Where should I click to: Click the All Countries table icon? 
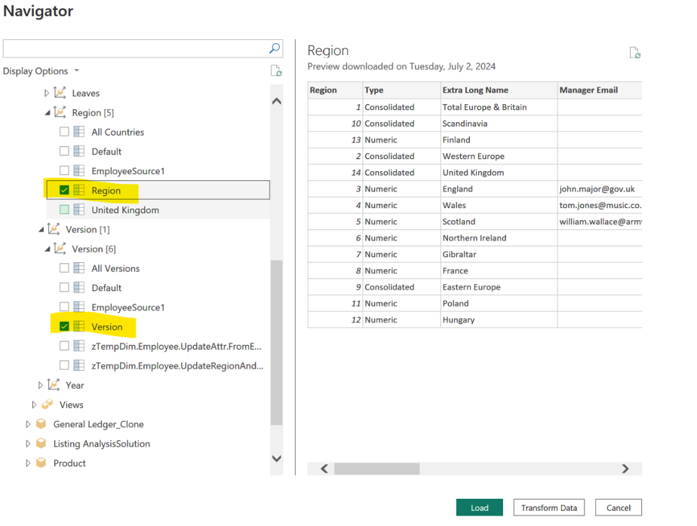tap(79, 132)
